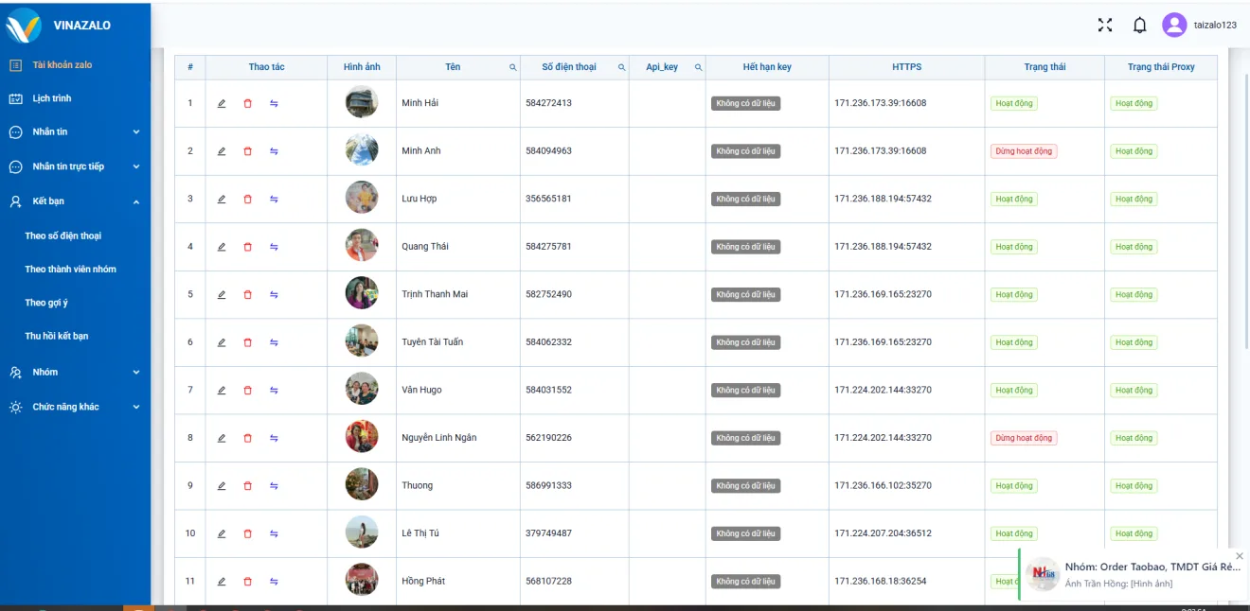
Task: Click the avatar thumbnail of Quang Thái
Action: pos(362,246)
